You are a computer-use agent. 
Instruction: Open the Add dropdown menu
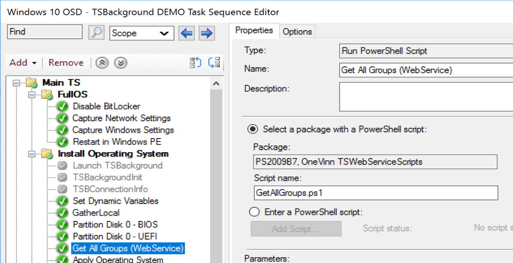pyautogui.click(x=23, y=63)
